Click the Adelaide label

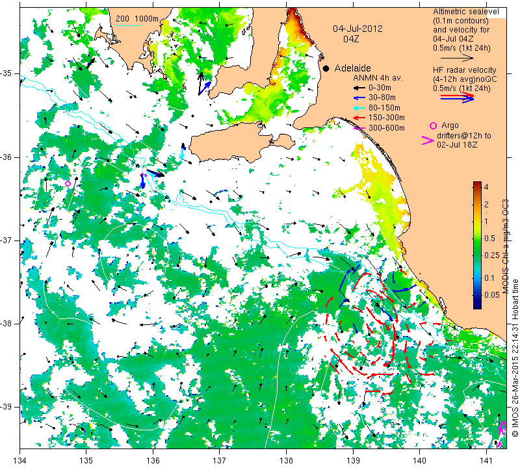352,68
